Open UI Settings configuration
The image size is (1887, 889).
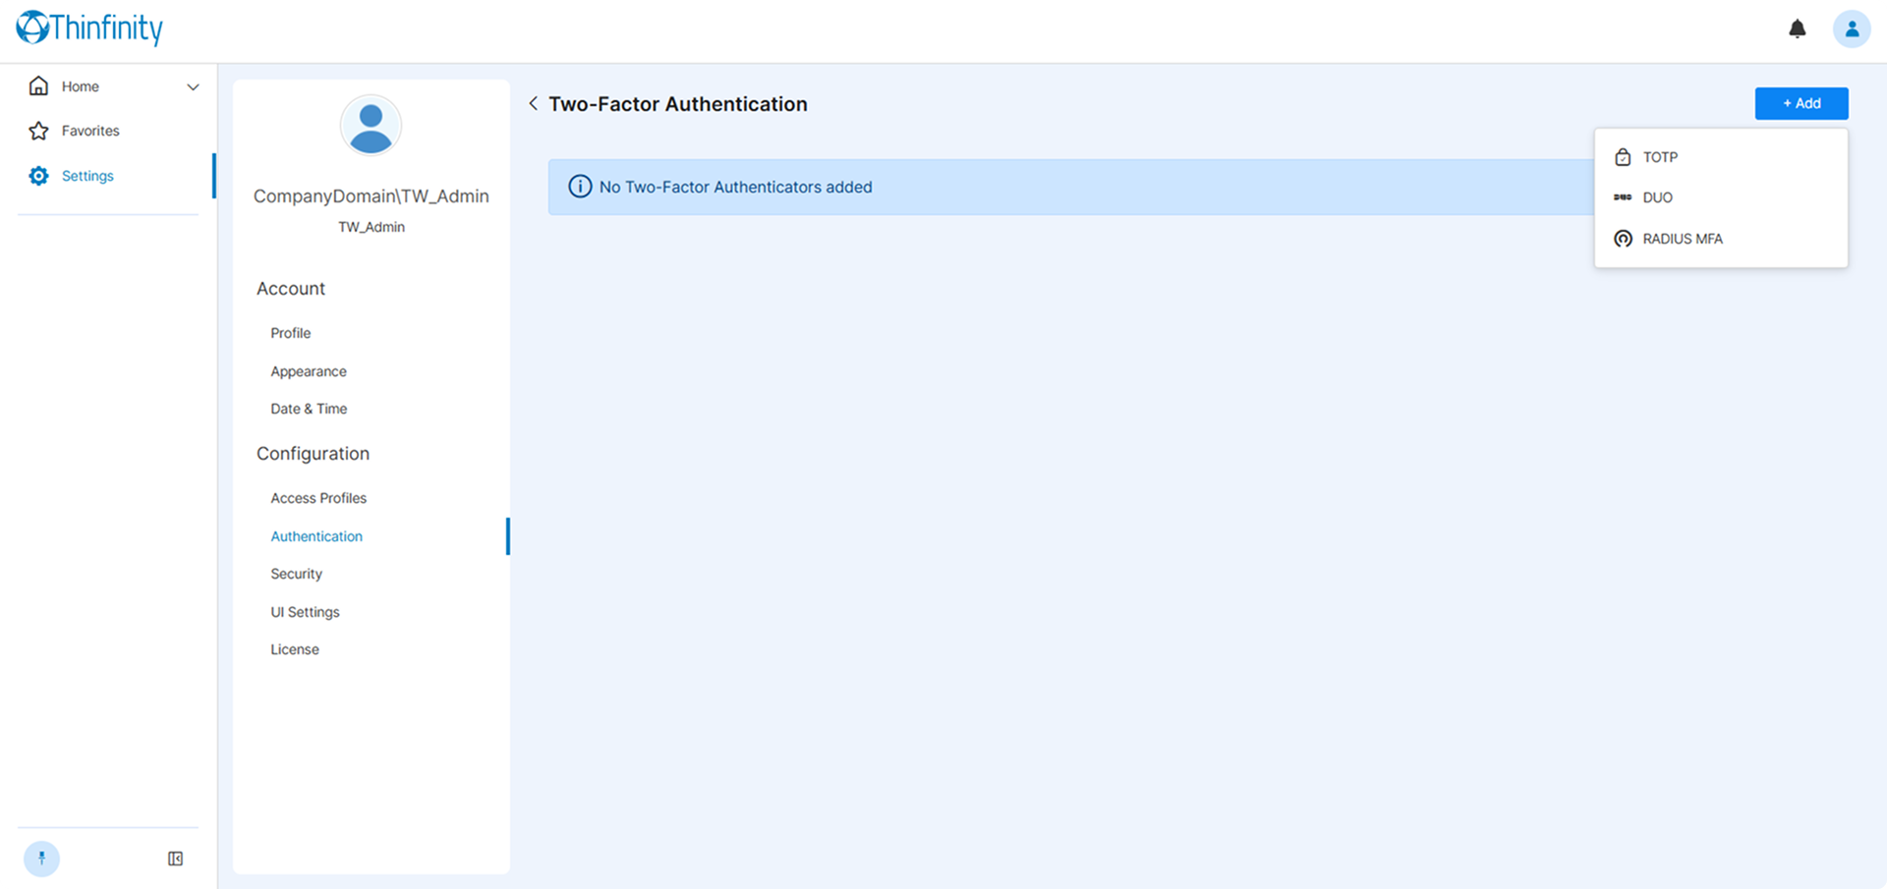[x=305, y=612]
